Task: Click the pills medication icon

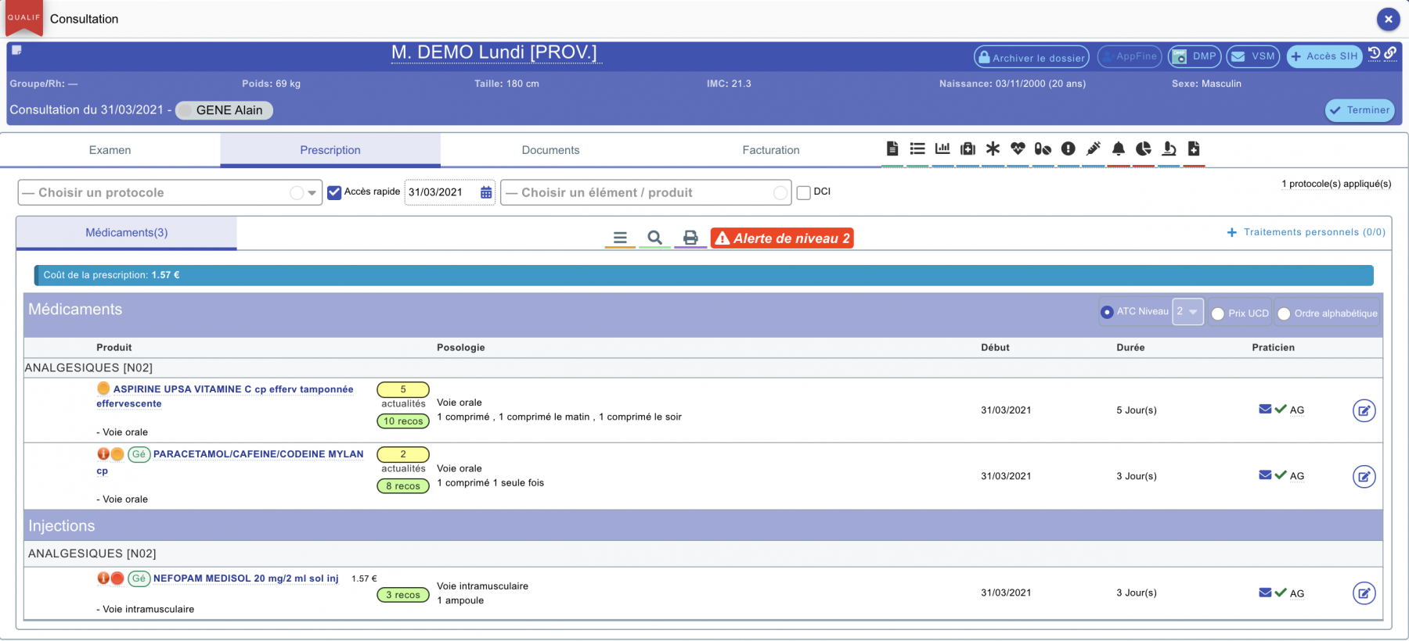Action: (1043, 149)
